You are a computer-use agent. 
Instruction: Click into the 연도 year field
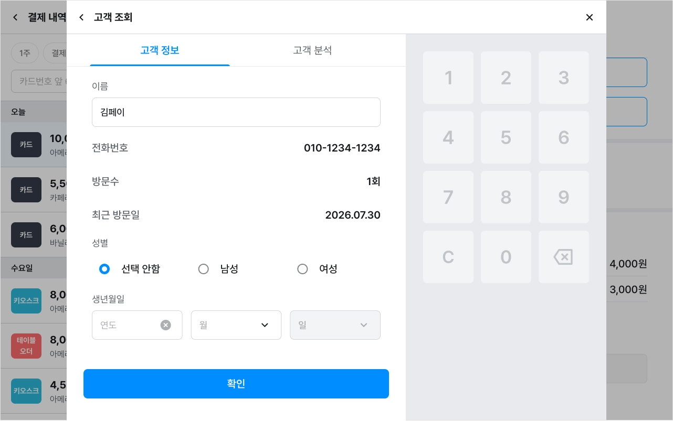click(x=126, y=325)
